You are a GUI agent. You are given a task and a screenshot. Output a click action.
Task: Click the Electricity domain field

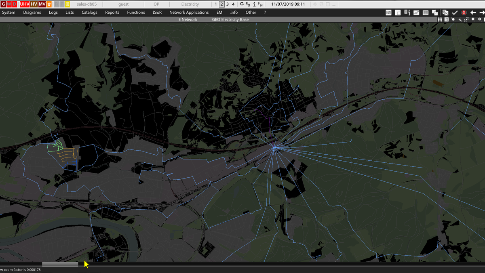[190, 4]
